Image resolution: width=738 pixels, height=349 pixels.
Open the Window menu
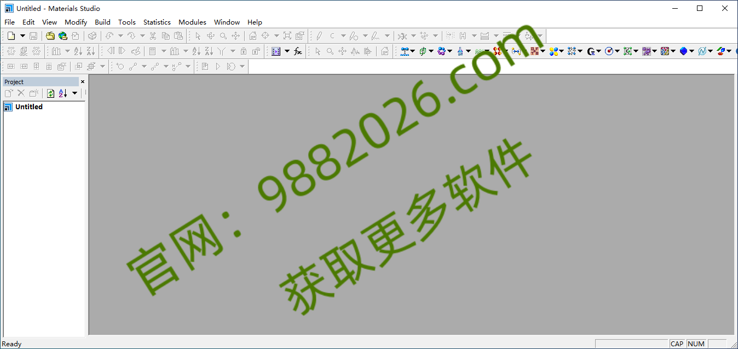tap(227, 22)
